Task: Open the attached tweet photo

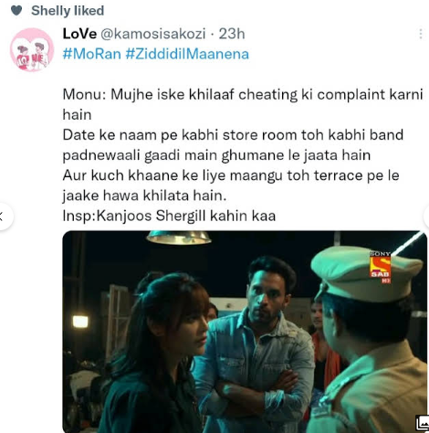Action: point(245,332)
